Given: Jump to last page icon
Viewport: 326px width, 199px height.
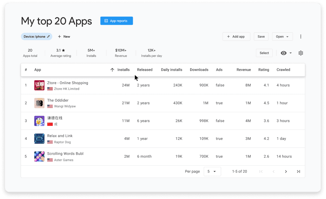Looking at the screenshot, I should coord(298,172).
